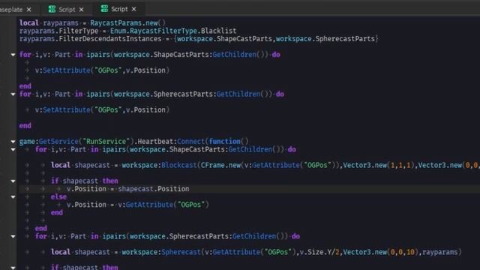Collapse the ShapeCastParts loop inside Heartbeat

[x=13, y=150]
